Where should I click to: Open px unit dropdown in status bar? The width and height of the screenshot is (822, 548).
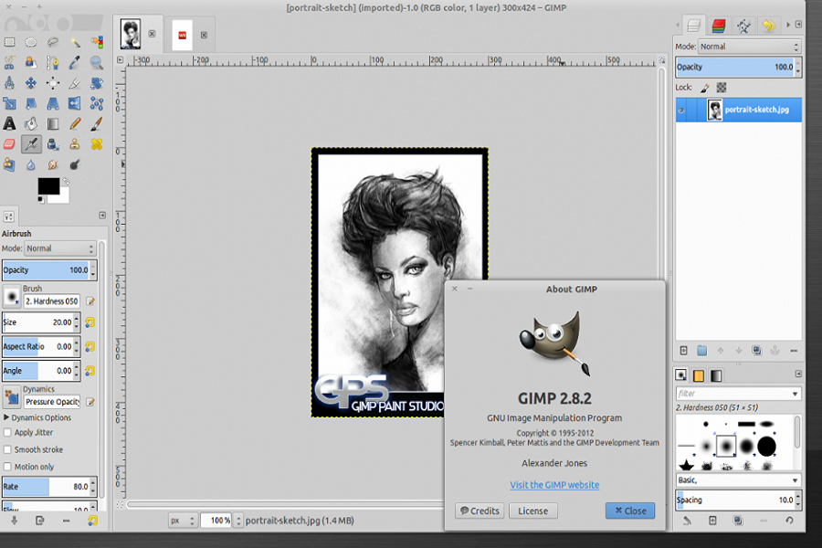pos(183,521)
